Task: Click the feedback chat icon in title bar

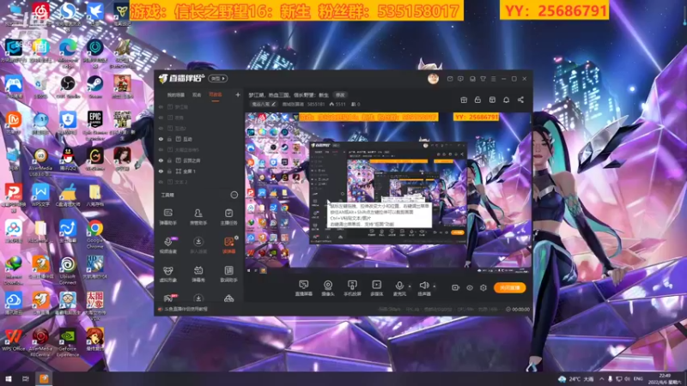Action: pos(460,79)
